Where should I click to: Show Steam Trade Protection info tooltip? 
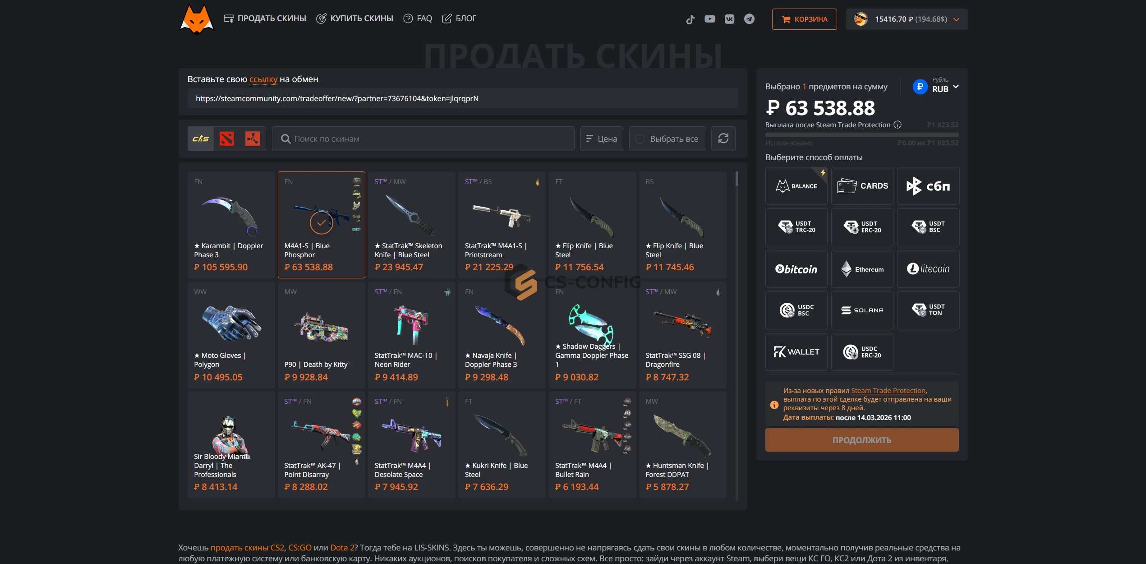pyautogui.click(x=897, y=125)
